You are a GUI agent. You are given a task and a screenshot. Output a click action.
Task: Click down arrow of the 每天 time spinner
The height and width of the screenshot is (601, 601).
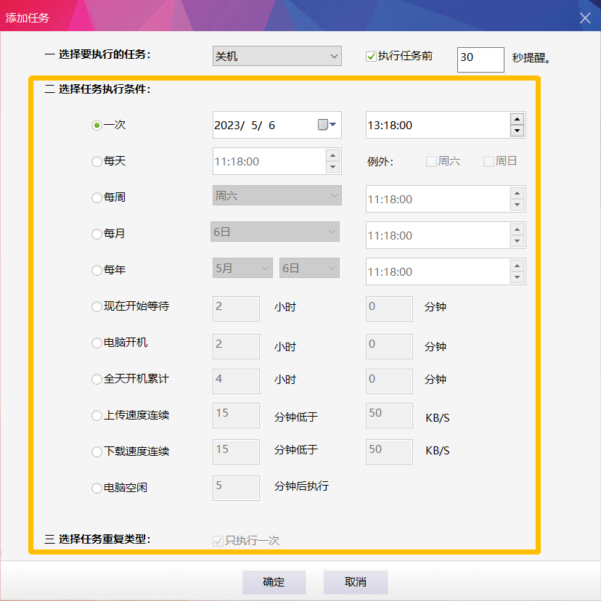coord(332,167)
